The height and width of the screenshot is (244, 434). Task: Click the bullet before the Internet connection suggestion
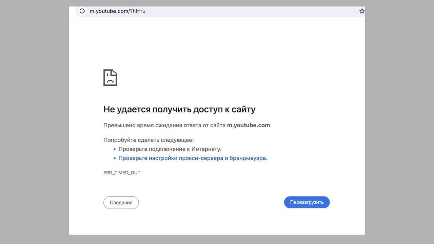coord(114,149)
